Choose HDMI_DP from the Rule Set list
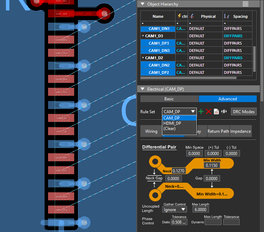Viewport: 264px width, 232px height. point(172,123)
